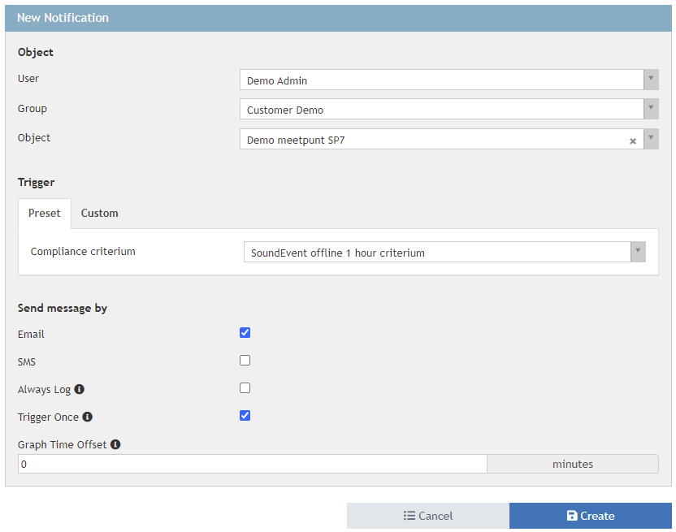Viewport: 676px width, 532px height.
Task: Click the Graph Time Offset info icon
Action: (x=115, y=444)
